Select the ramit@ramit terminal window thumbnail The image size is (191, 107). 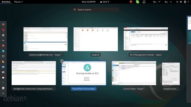click(34, 73)
